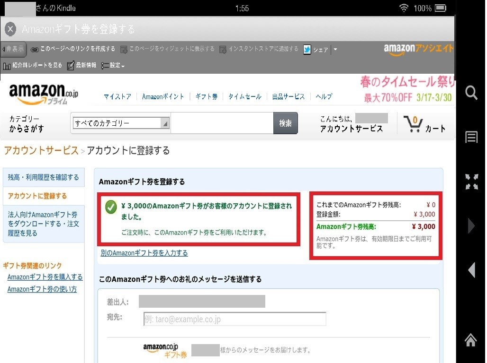Open タイムセール menu link
Screen dimensions: 487x363
[245, 97]
